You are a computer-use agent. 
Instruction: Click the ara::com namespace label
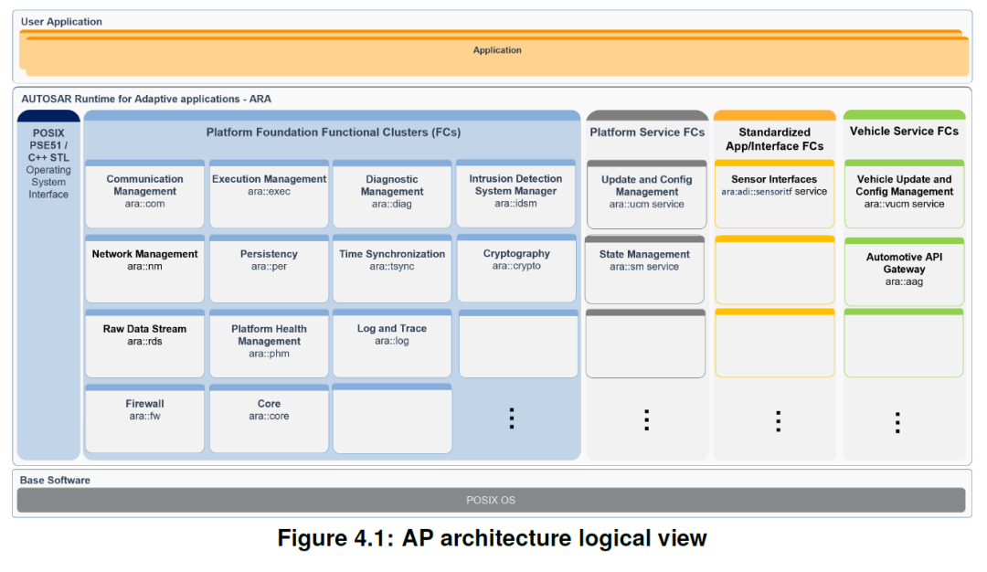(144, 204)
